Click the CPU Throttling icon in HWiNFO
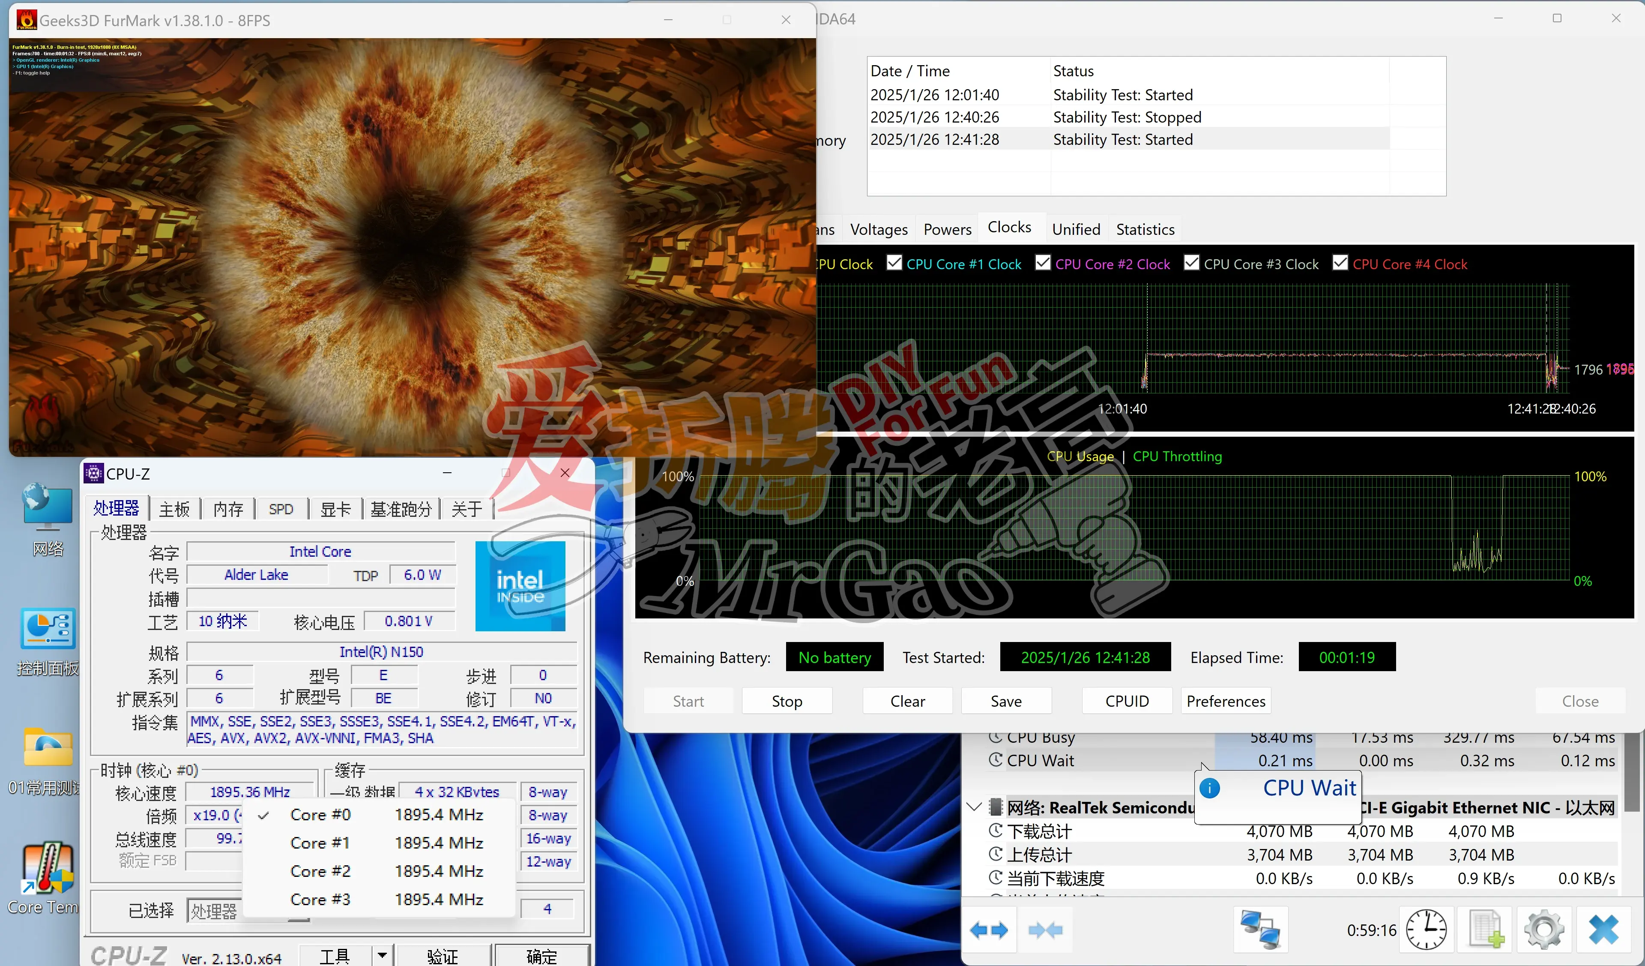Image resolution: width=1645 pixels, height=966 pixels. click(1178, 456)
